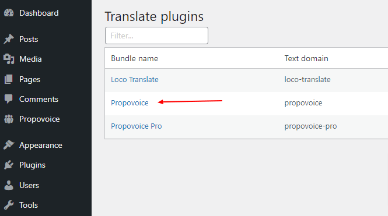Open the Dashboard menu item

[39, 13]
